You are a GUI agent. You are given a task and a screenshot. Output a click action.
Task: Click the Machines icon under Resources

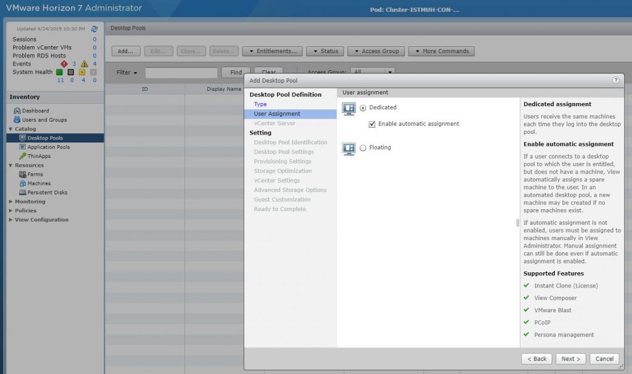pyautogui.click(x=23, y=183)
